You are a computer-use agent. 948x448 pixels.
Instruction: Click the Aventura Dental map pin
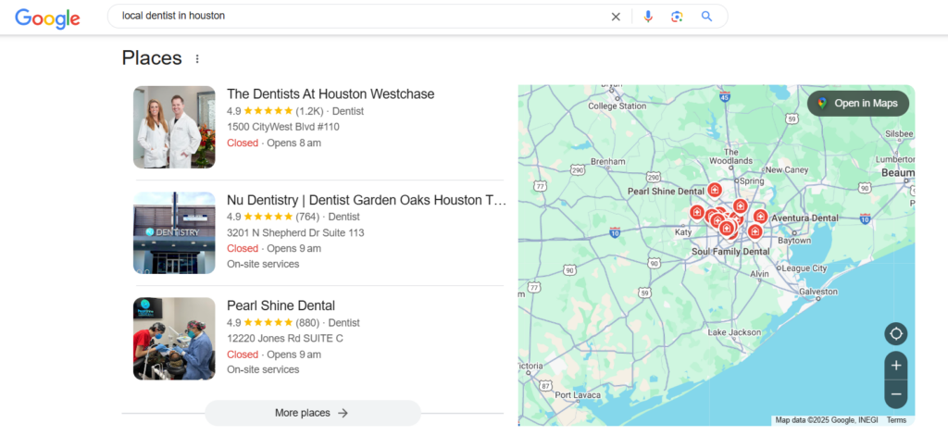point(761,217)
